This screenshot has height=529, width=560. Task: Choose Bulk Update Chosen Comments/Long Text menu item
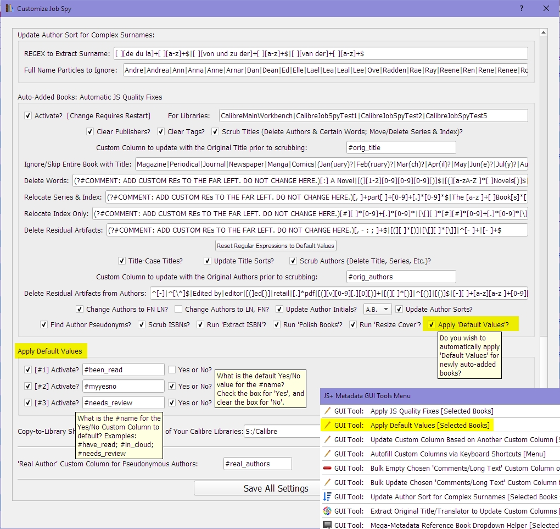pos(440,482)
